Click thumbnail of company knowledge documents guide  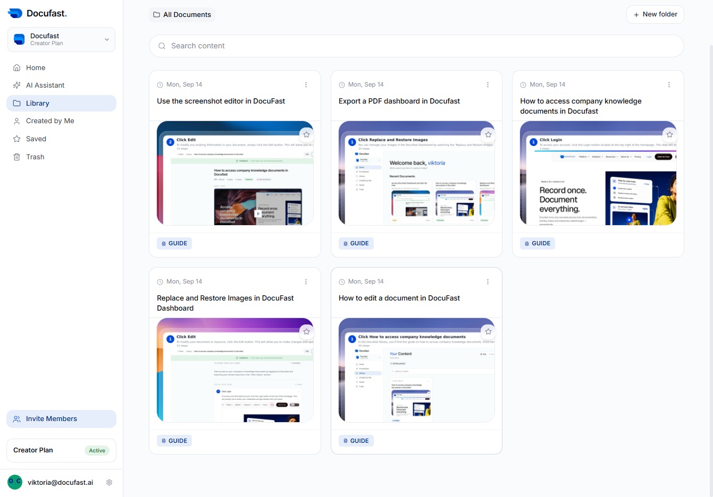pyautogui.click(x=598, y=173)
